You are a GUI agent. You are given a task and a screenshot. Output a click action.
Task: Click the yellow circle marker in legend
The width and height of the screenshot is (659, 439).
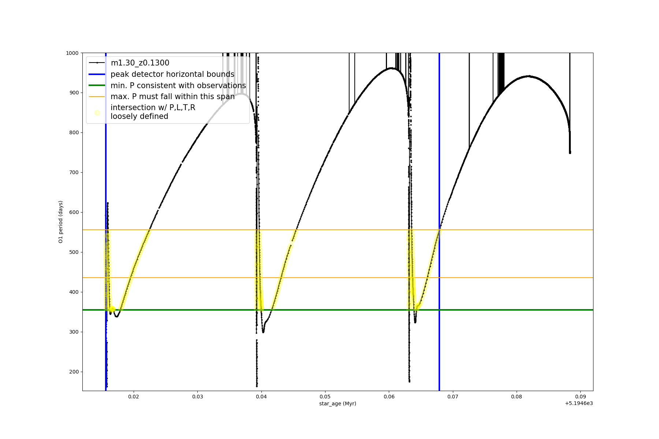(97, 113)
